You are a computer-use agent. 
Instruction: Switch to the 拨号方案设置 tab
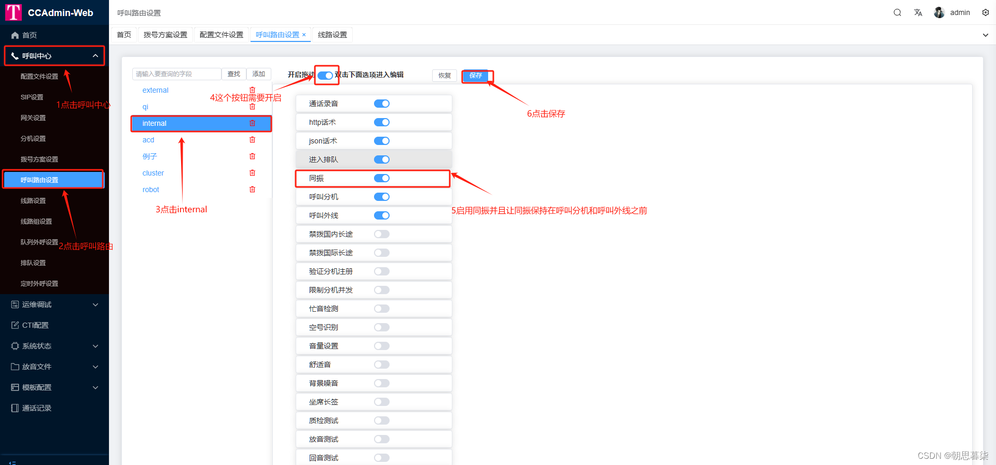pos(165,35)
